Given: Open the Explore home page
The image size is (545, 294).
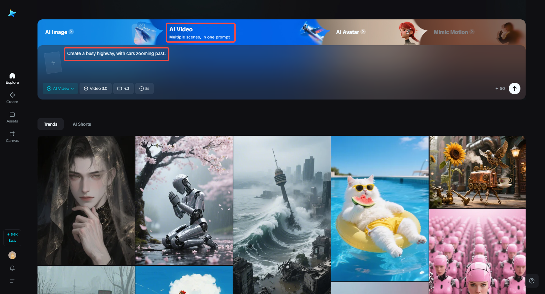Looking at the screenshot, I should [x=12, y=79].
